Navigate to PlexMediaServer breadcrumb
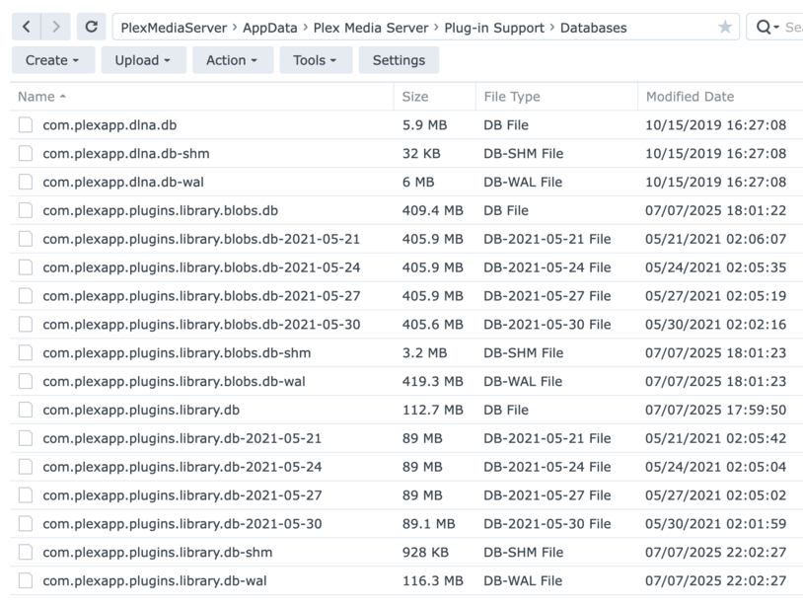803x606 pixels. pyautogui.click(x=174, y=28)
